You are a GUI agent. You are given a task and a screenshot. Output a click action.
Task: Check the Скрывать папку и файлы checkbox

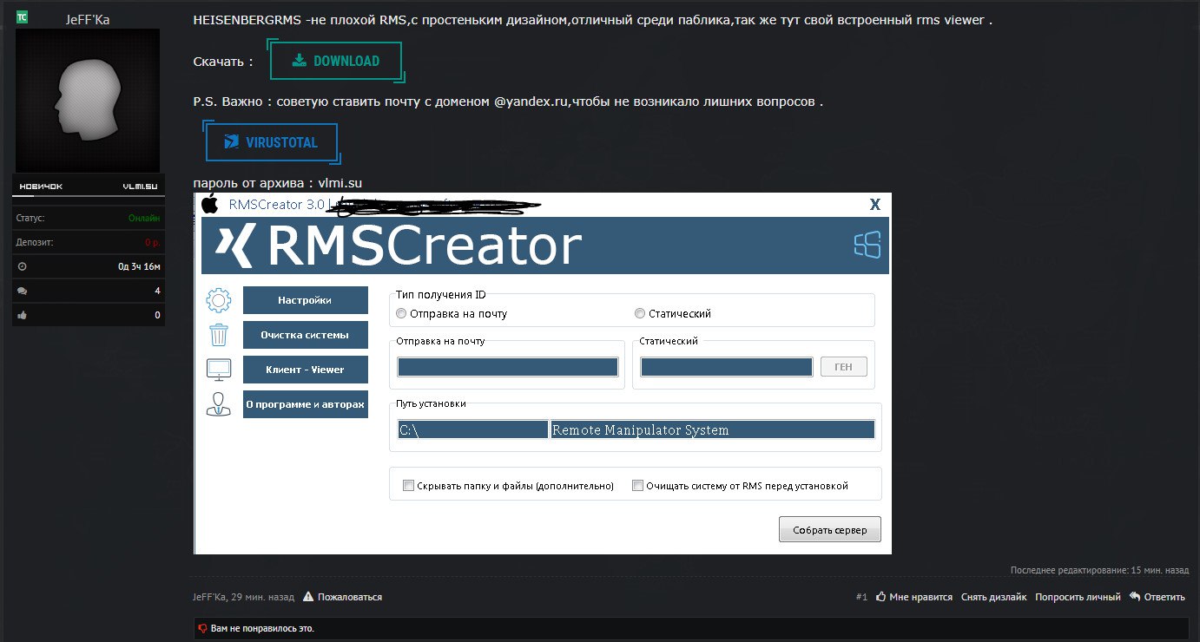(x=409, y=486)
